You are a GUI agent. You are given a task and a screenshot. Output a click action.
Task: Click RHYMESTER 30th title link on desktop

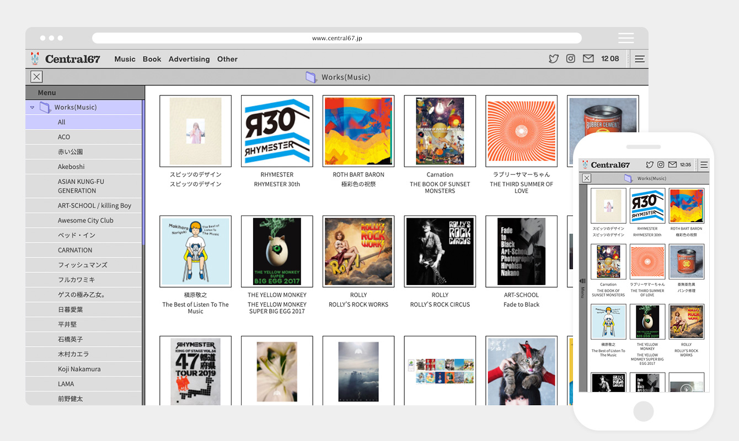[x=277, y=184]
